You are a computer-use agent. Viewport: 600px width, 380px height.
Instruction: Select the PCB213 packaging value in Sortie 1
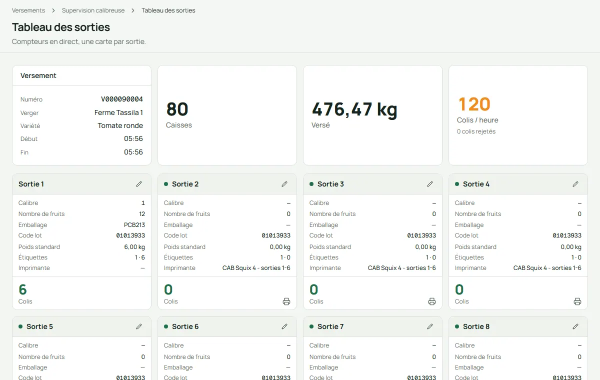[x=134, y=225]
